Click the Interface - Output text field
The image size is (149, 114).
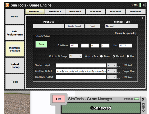pyautogui.click(x=81, y=71)
